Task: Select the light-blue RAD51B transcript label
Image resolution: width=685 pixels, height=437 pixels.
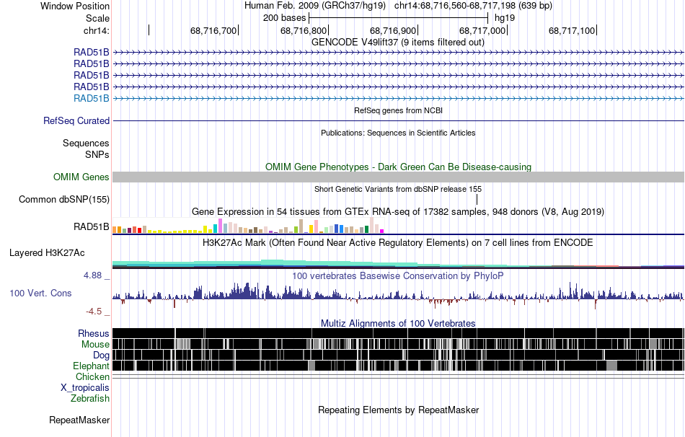Action: coord(92,98)
